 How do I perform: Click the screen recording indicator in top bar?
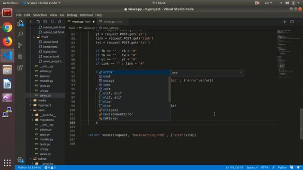pos(257,3)
